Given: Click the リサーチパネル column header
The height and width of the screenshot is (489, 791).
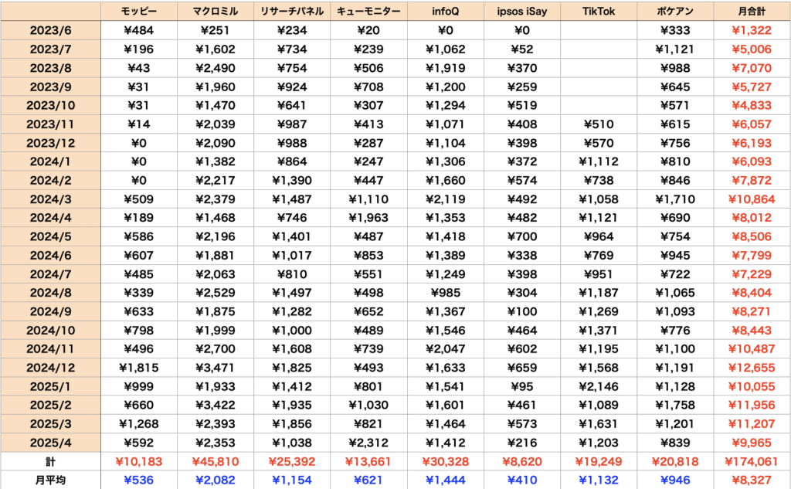Looking at the screenshot, I should (292, 11).
